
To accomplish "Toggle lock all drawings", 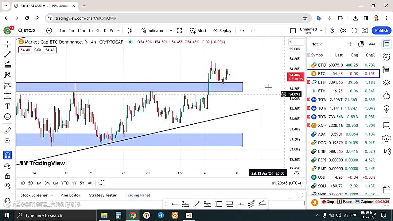I will coord(8,176).
